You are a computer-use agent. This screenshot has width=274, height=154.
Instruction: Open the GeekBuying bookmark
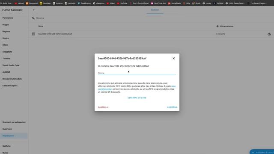coord(84,3)
